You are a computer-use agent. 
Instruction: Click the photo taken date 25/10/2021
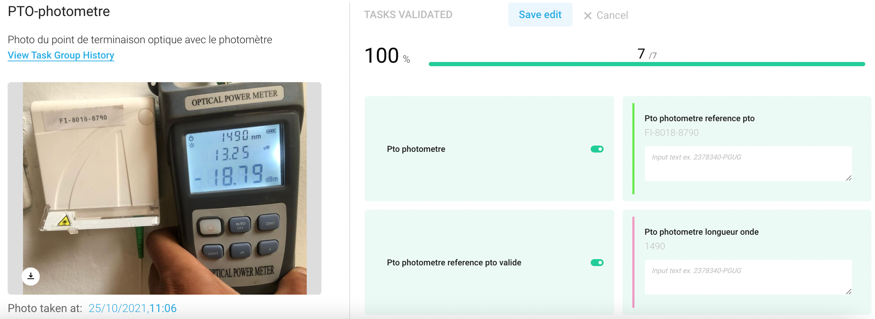(117, 308)
